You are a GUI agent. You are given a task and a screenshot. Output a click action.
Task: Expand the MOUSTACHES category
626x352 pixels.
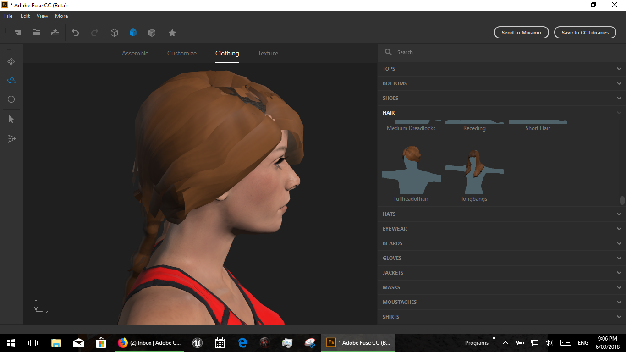click(502, 302)
